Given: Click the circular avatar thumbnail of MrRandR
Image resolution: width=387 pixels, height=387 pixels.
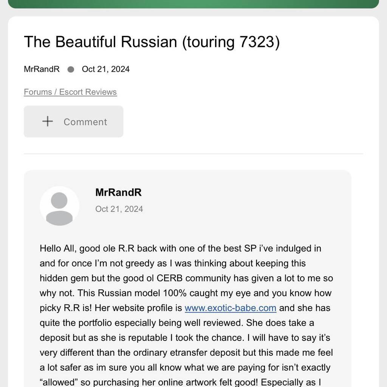Looking at the screenshot, I should tap(59, 206).
